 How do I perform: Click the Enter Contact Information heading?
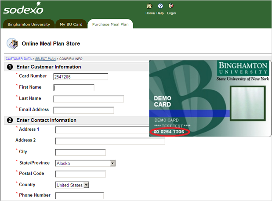point(46,120)
